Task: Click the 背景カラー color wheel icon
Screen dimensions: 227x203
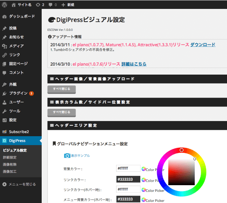Action: pos(144,169)
